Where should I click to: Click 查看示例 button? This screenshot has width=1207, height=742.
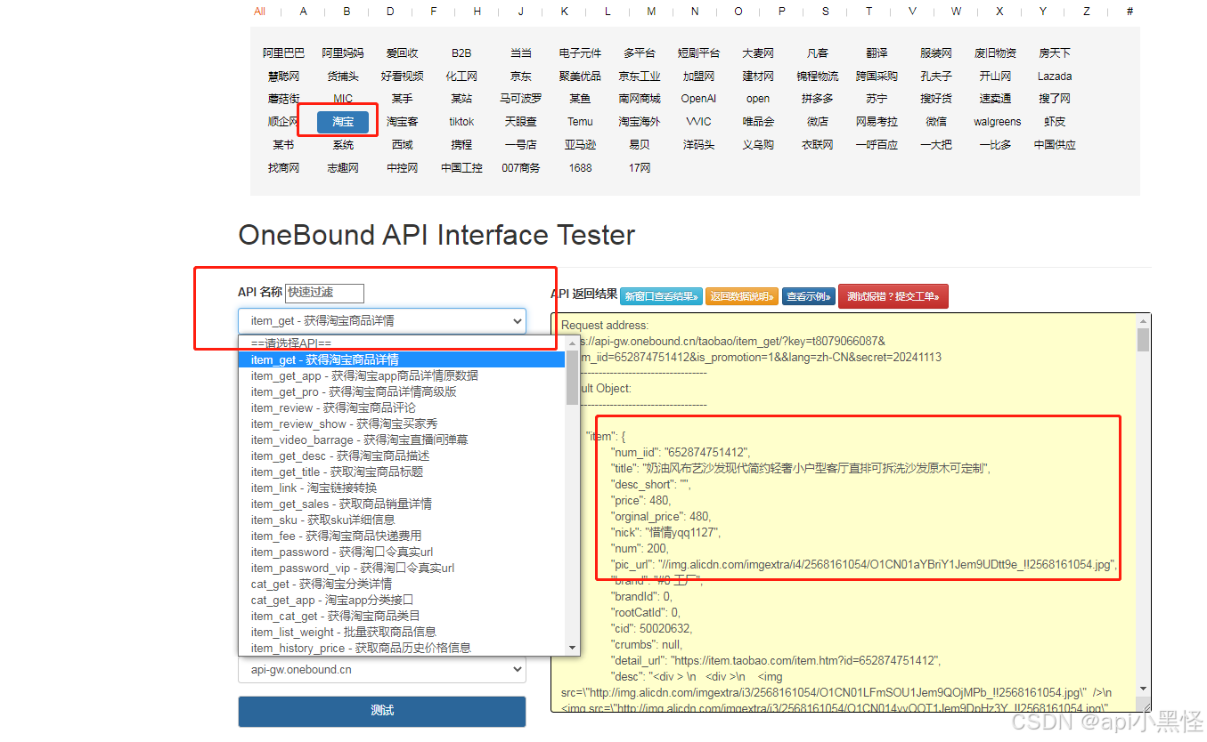coord(809,296)
